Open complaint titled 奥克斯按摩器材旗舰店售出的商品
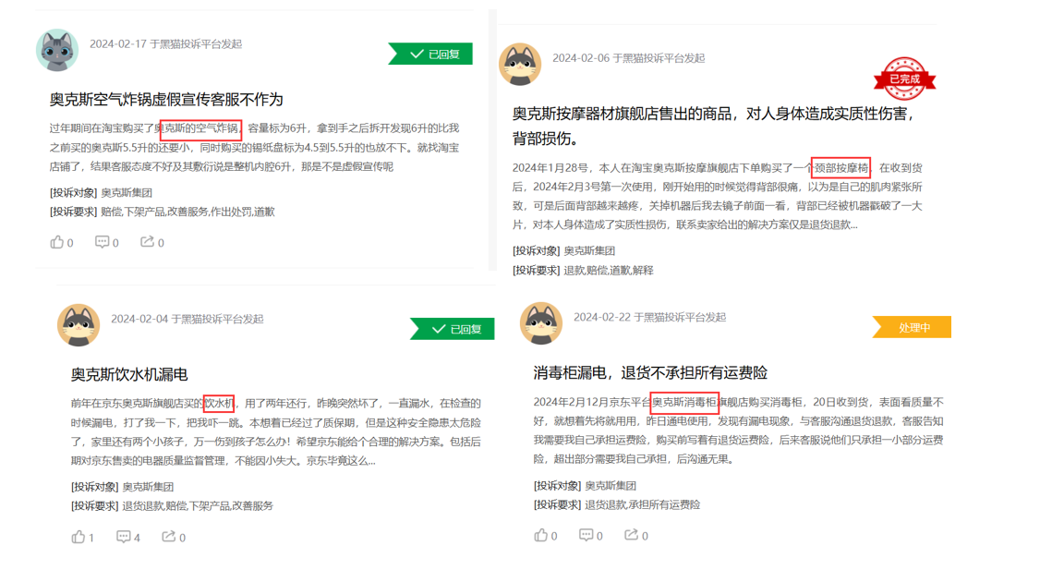The image size is (1040, 570). coord(714,126)
